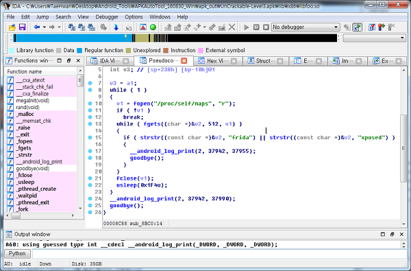Open the No debugger dropdown
The image size is (411, 271).
click(306, 27)
